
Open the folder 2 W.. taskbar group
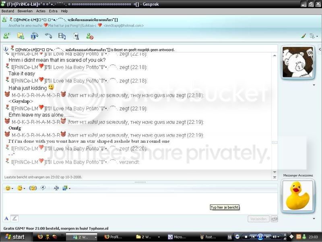pyautogui.click(x=148, y=237)
